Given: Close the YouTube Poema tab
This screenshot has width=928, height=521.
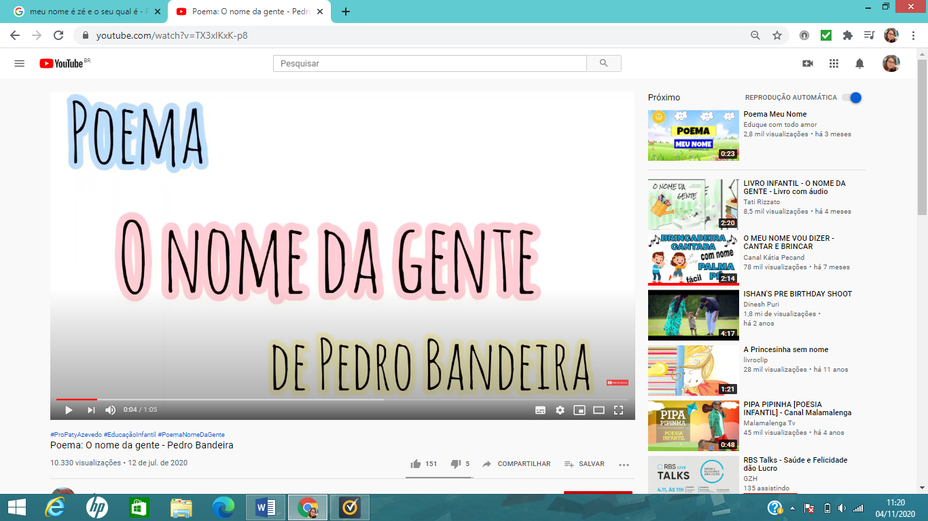Looking at the screenshot, I should pos(321,12).
